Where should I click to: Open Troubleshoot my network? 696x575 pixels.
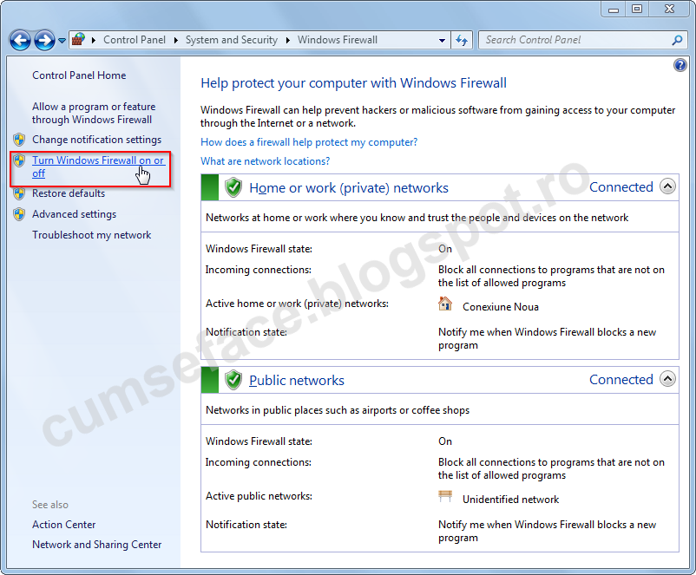91,235
